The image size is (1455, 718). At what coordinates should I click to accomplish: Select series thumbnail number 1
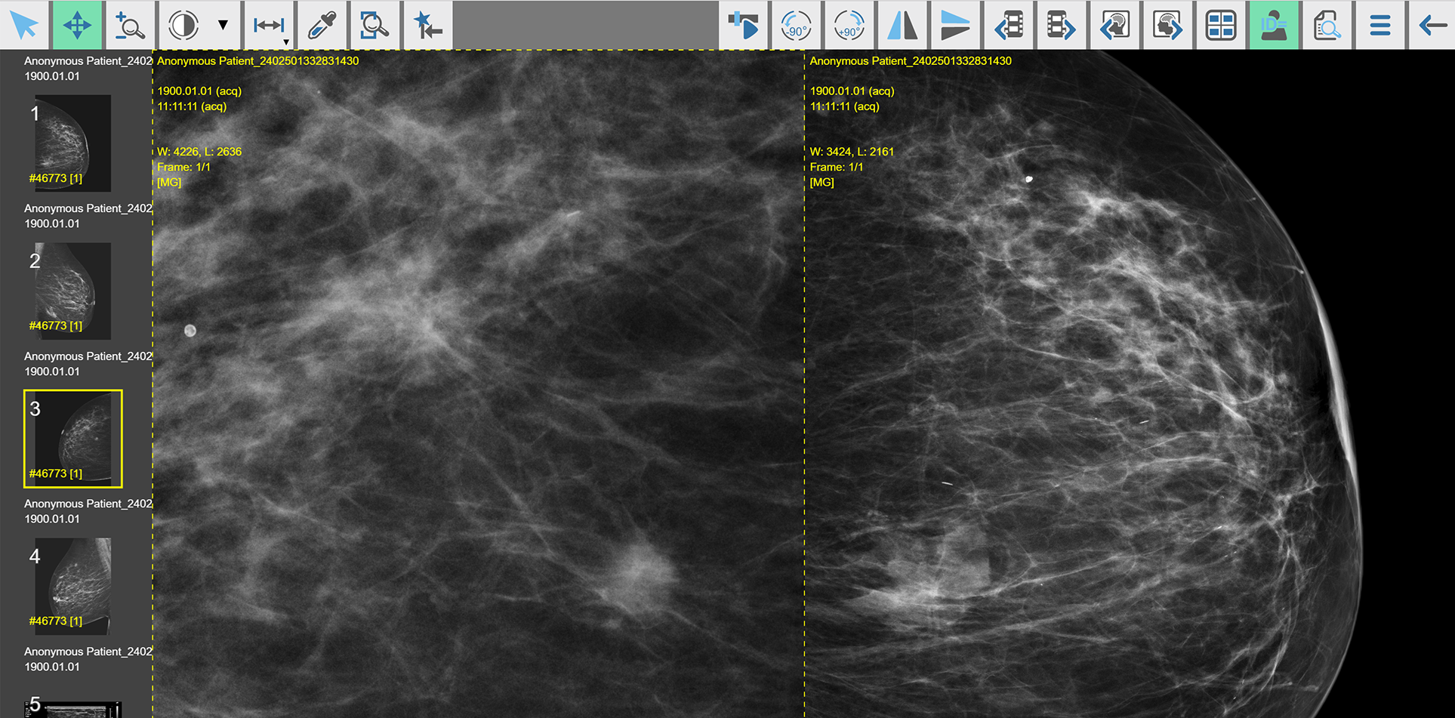coord(73,143)
